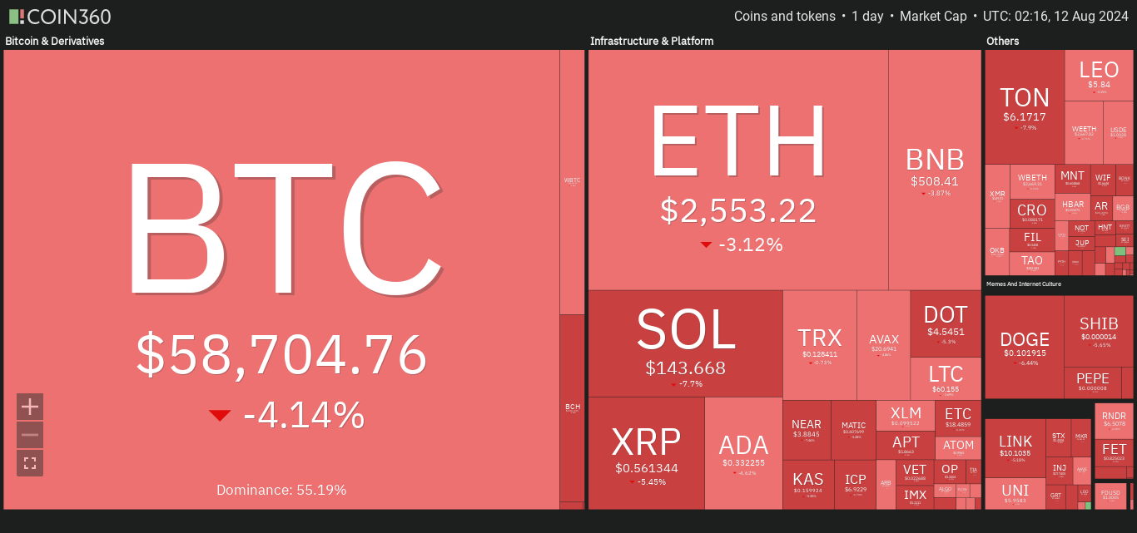
Task: Select the DOGE tile
Action: pyautogui.click(x=1025, y=348)
